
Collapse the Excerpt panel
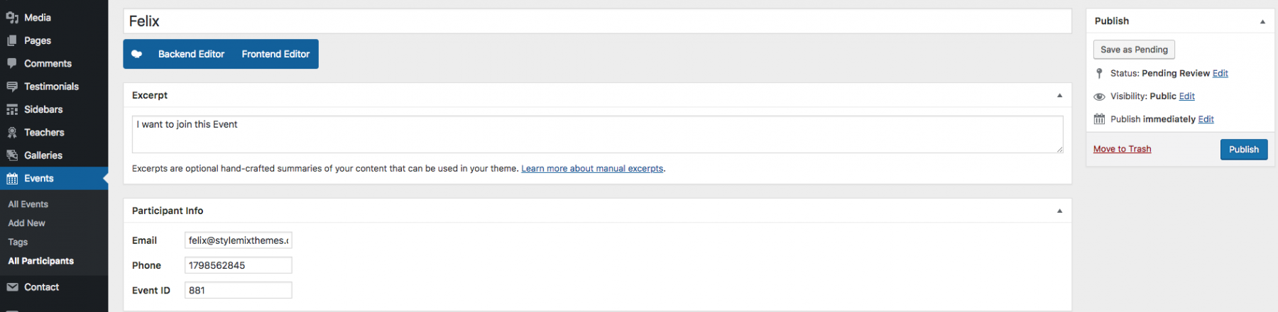(1059, 95)
